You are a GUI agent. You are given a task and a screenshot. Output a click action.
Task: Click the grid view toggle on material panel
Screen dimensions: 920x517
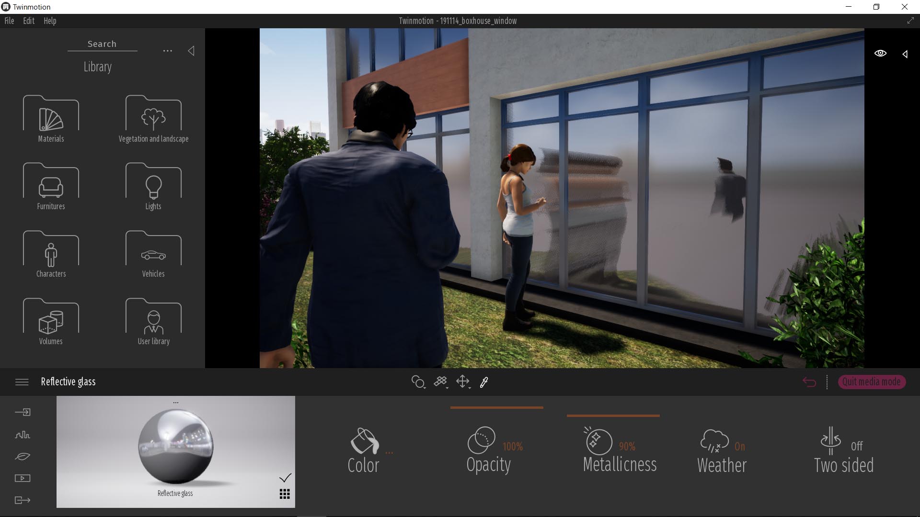(x=284, y=495)
